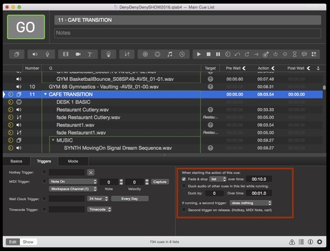330x251 pixels.
Task: Add a new Mic cue from toolbar
Action: coord(47,54)
